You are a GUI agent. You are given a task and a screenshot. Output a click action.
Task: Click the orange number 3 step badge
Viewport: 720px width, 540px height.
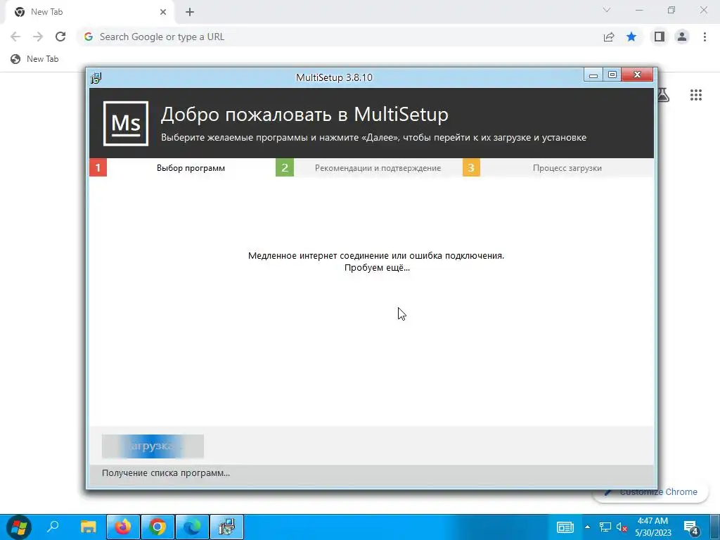(471, 167)
